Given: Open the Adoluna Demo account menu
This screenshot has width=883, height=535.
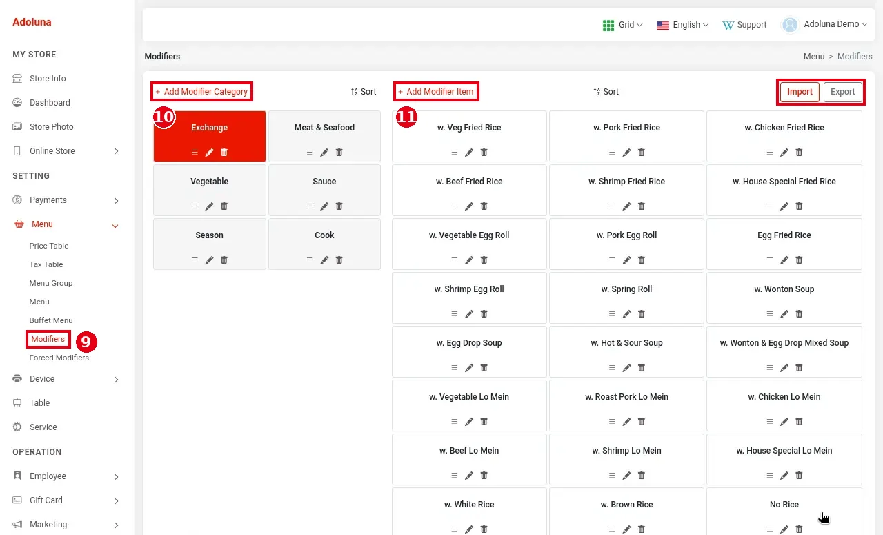Looking at the screenshot, I should coord(824,25).
